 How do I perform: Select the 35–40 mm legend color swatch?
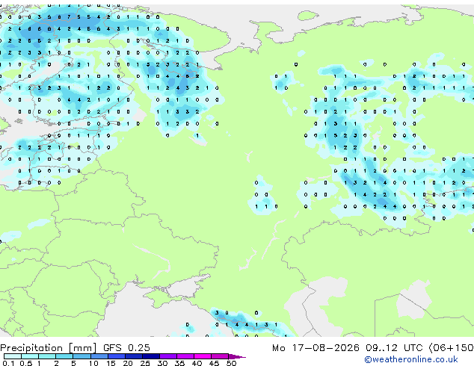[185, 356]
